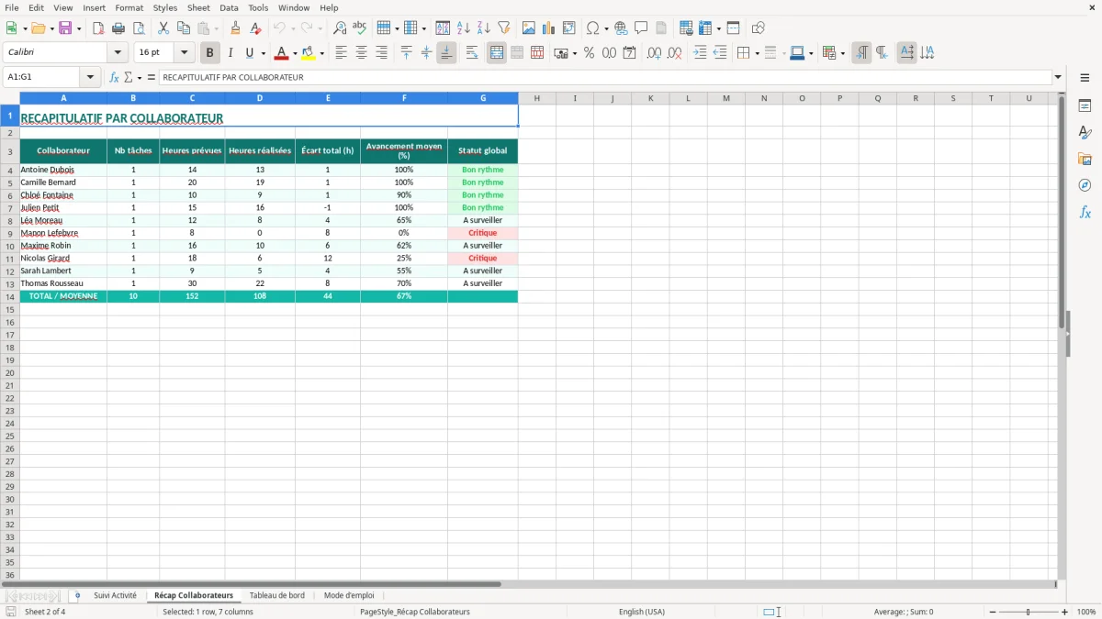Screen dimensions: 1102x619
Task: Open the sidebar Gallery
Action: pos(1085,159)
